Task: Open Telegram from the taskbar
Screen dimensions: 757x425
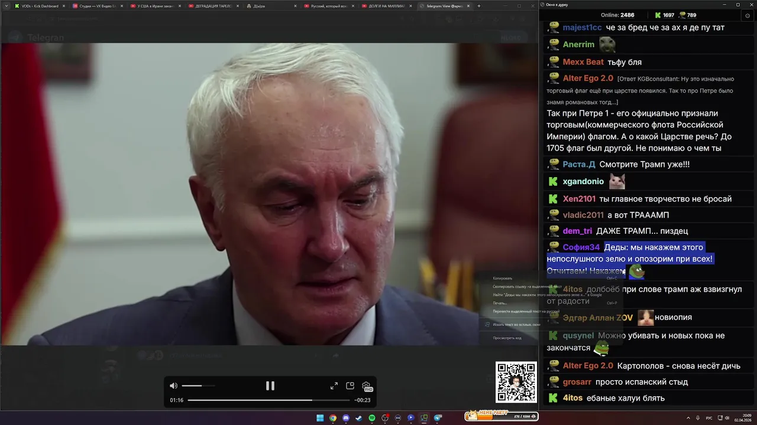Action: [x=438, y=418]
